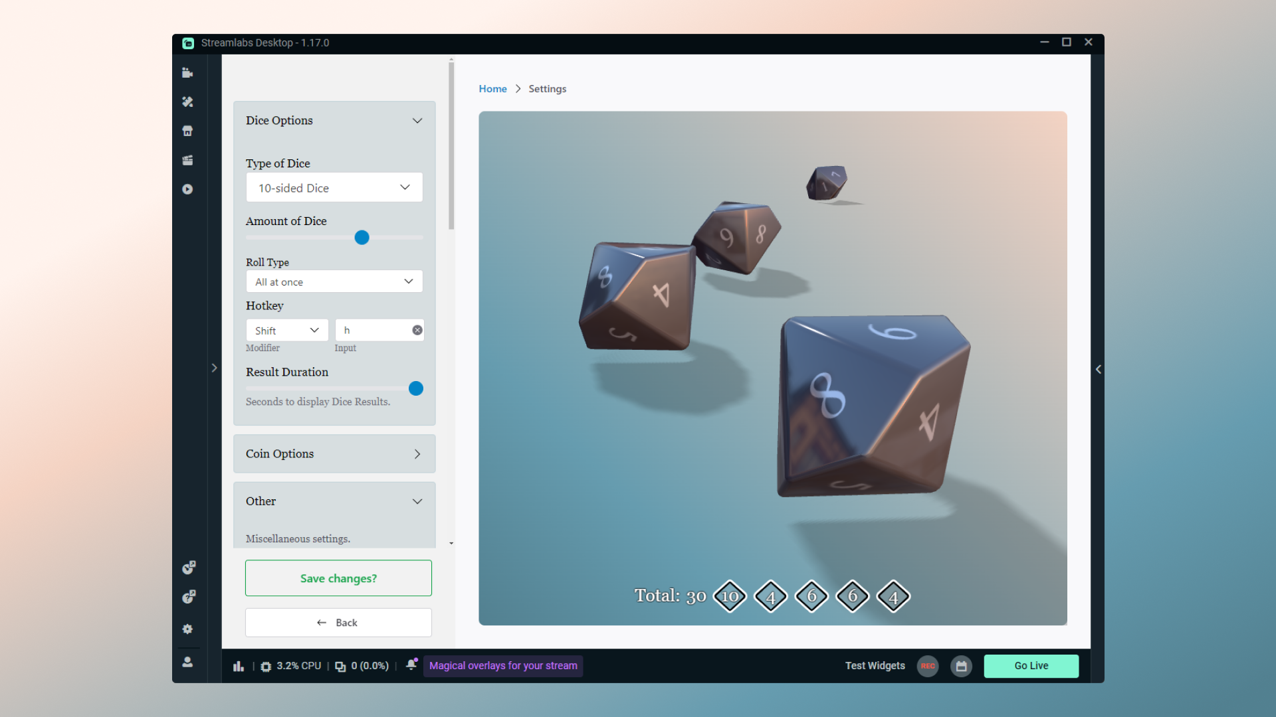
Task: Click Home in the breadcrumb
Action: point(492,89)
